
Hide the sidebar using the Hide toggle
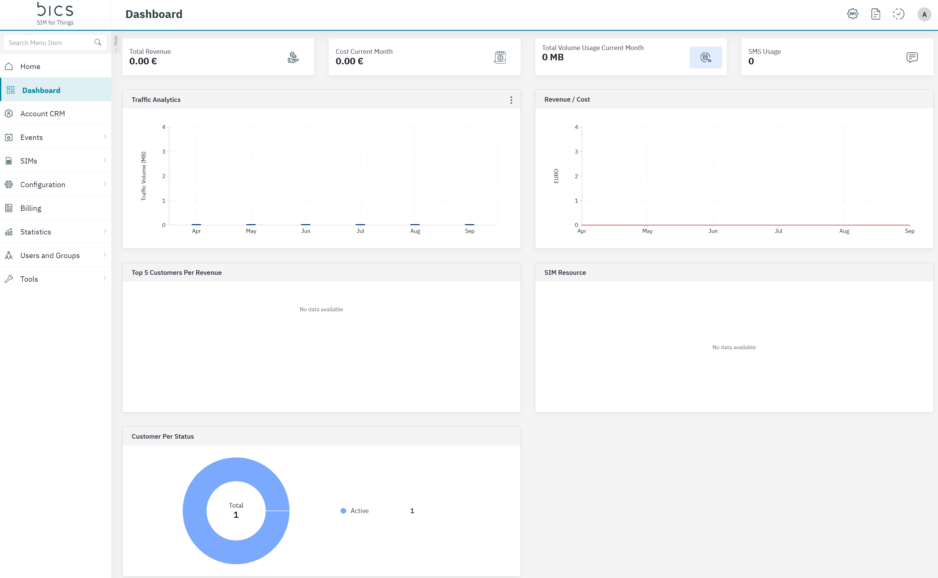click(115, 44)
